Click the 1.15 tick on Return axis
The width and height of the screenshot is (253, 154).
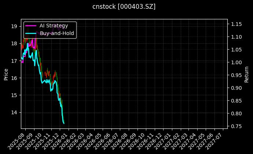pos(235,24)
